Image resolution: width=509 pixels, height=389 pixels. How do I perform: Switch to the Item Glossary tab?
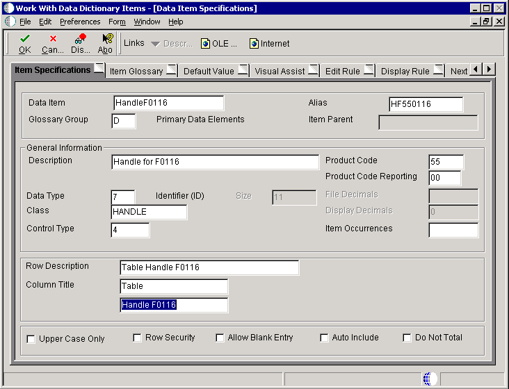142,71
